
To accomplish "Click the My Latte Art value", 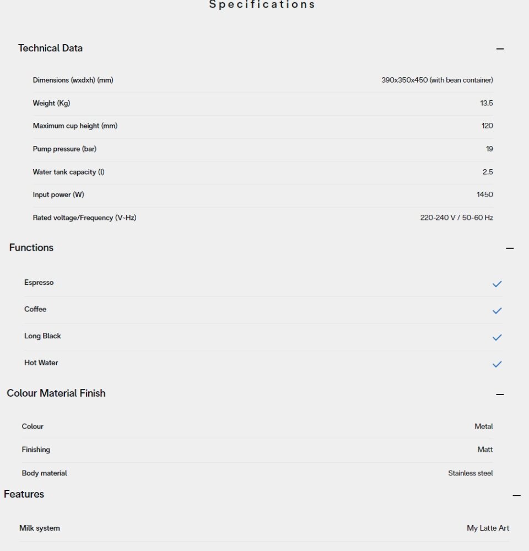I will [x=488, y=528].
